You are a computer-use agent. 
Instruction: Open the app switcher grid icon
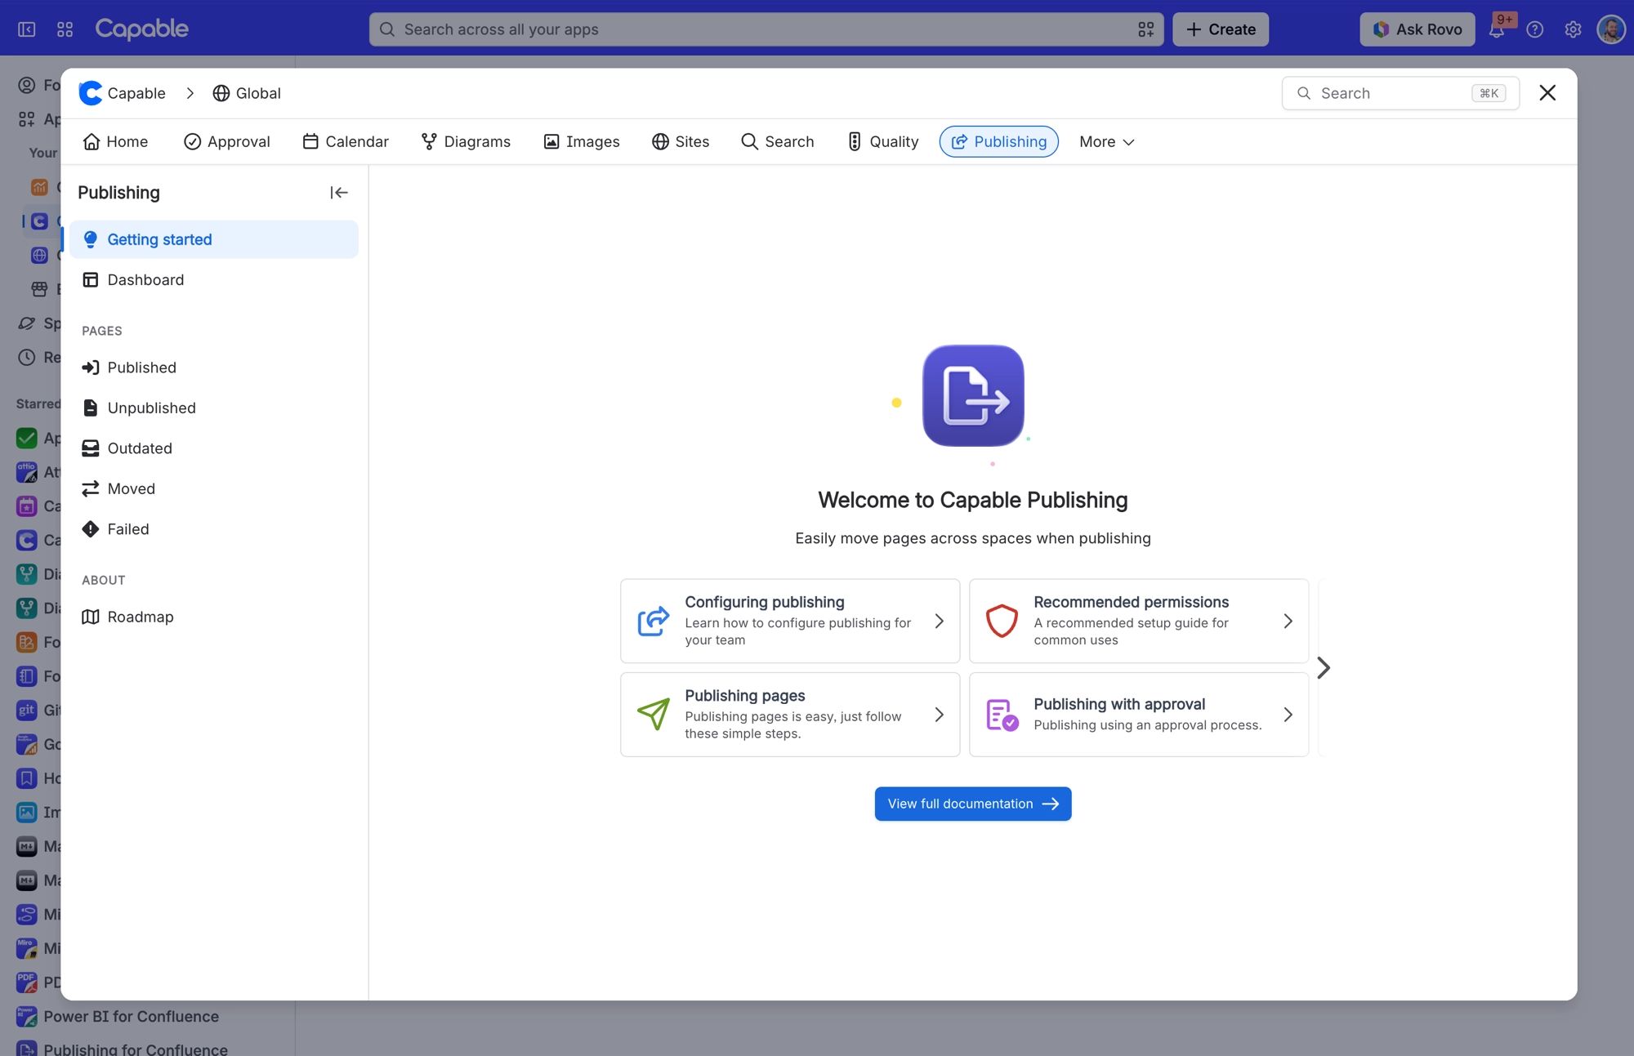(x=65, y=29)
